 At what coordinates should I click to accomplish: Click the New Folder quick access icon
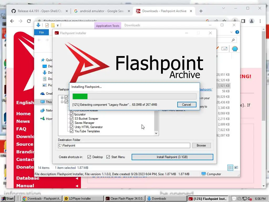tap(53, 25)
